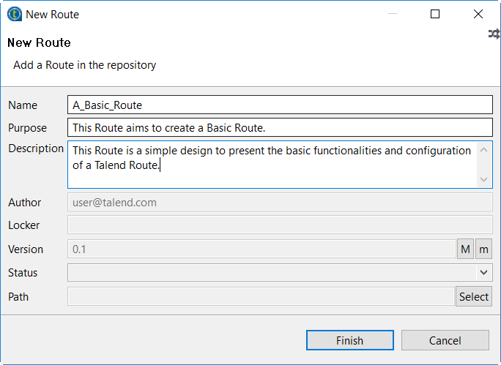Click the Finish button
This screenshot has height=365, width=501.
349,340
